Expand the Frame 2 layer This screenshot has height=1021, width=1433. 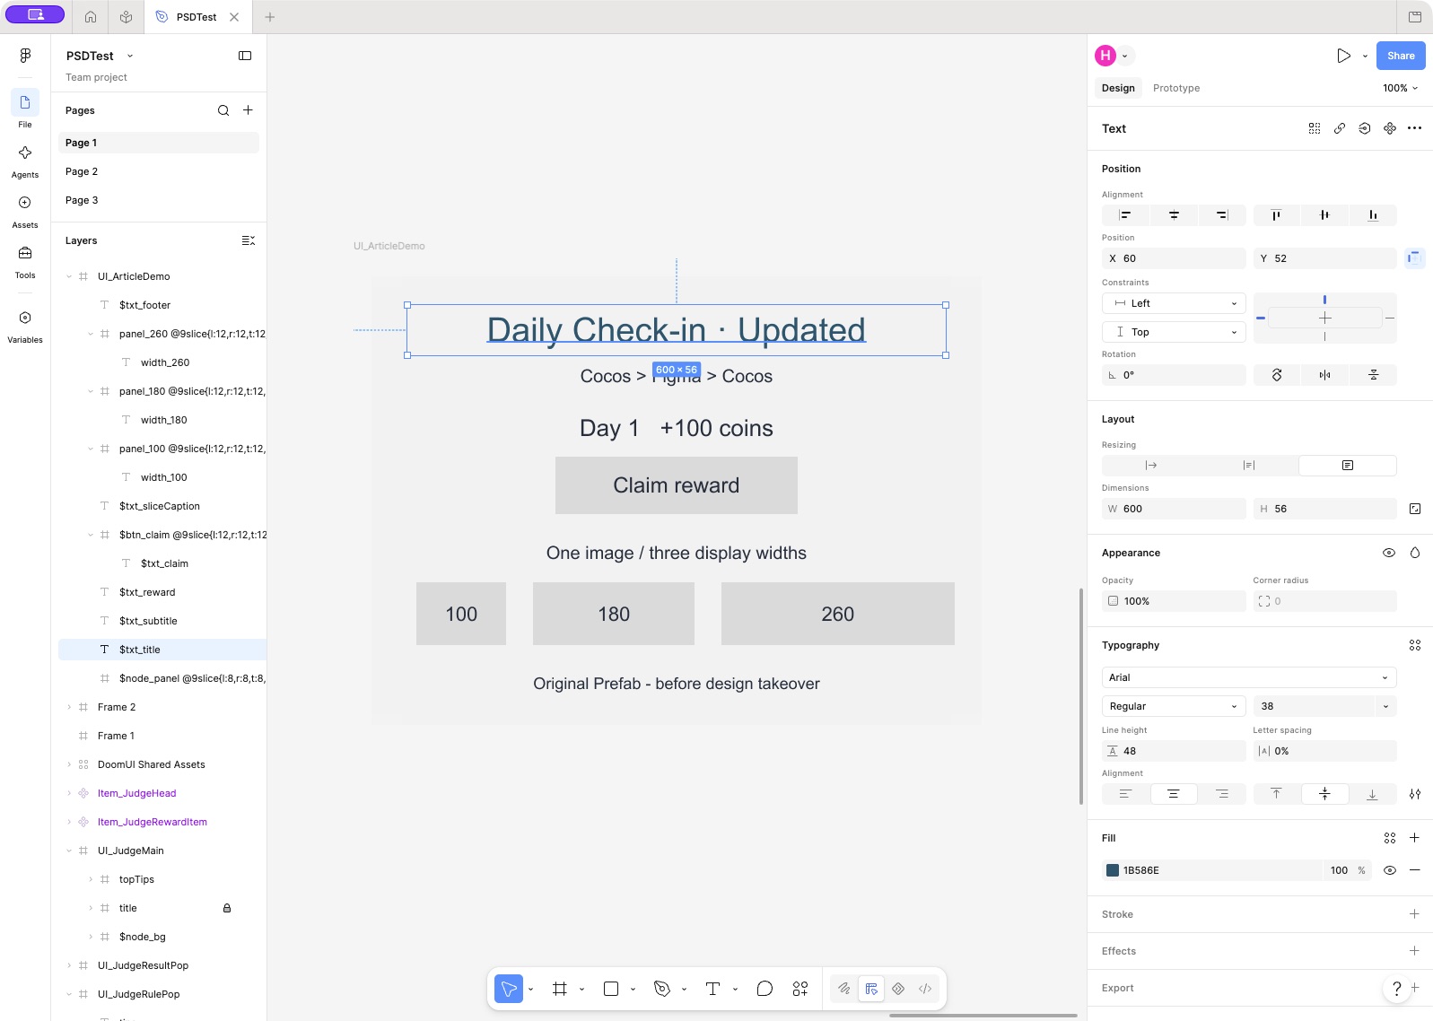pyautogui.click(x=69, y=707)
